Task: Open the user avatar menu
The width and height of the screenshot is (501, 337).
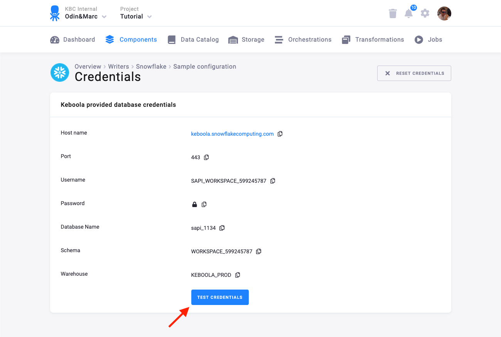Action: [x=444, y=13]
